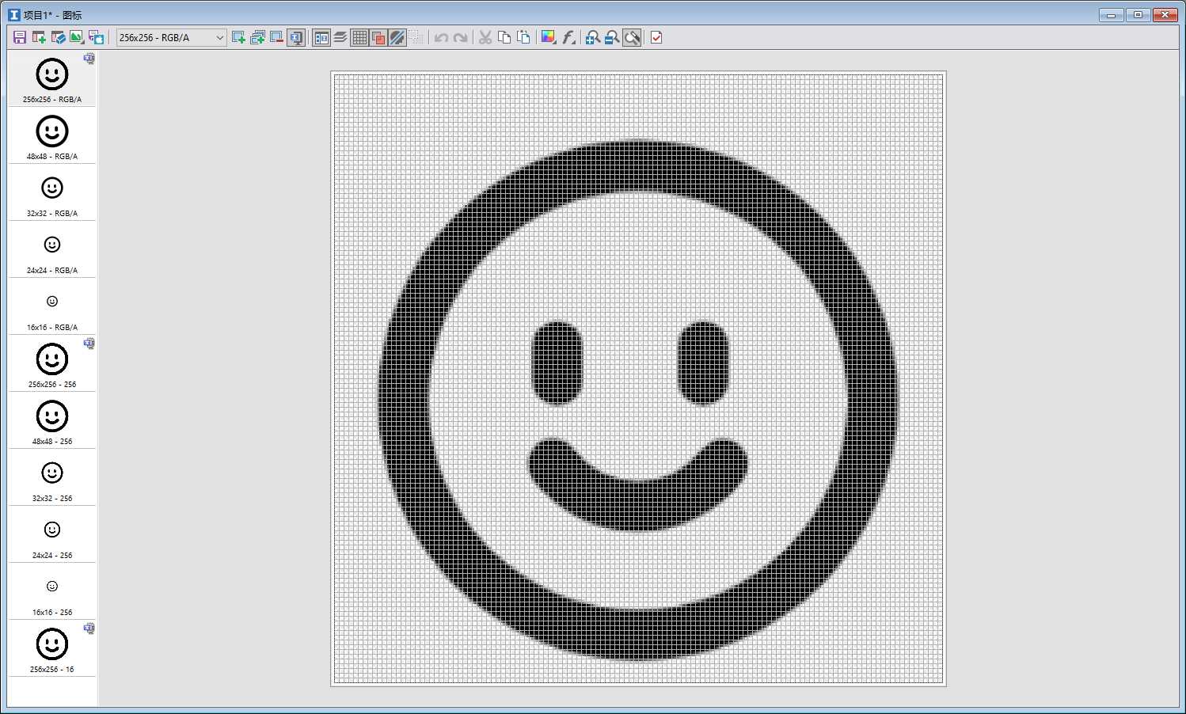Click the overlapping blue images toolbar icon
This screenshot has width=1186, height=714.
pyautogui.click(x=96, y=37)
